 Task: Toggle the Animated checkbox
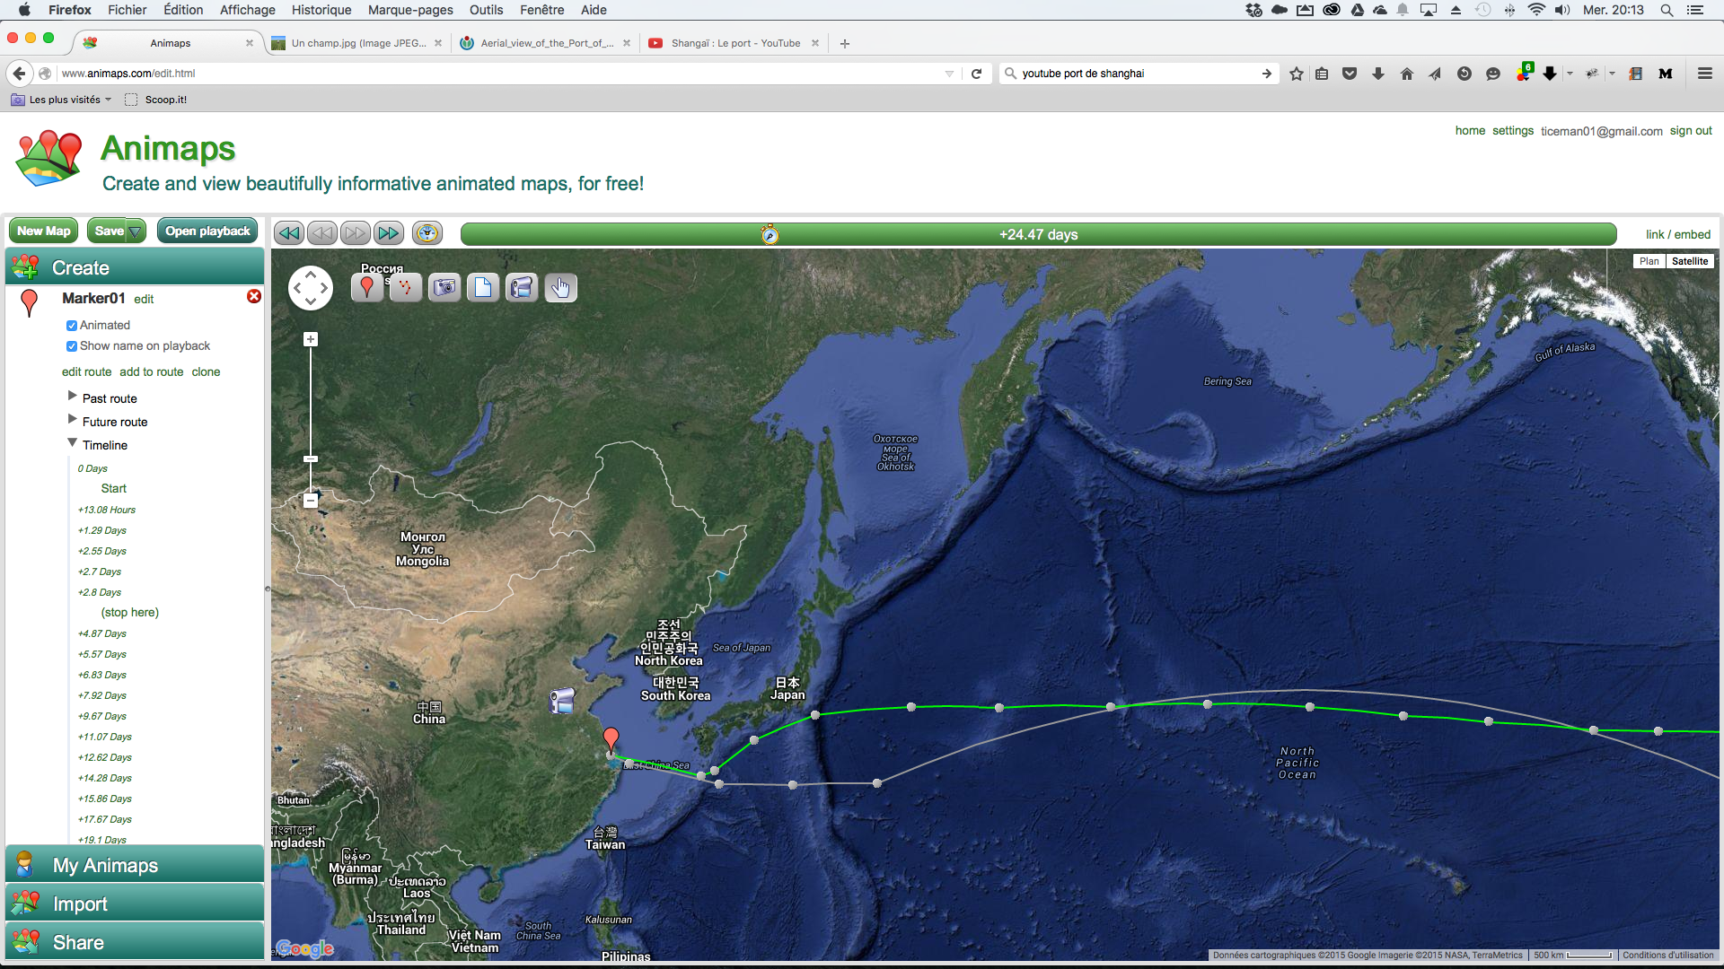tap(72, 326)
